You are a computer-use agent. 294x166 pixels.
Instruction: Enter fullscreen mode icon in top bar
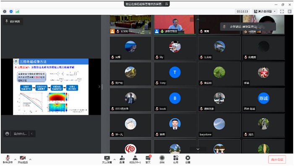tap(282, 11)
